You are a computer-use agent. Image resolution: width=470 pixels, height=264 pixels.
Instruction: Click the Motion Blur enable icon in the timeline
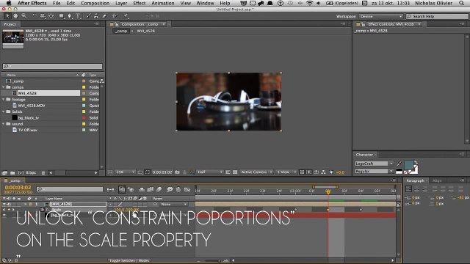159,189
